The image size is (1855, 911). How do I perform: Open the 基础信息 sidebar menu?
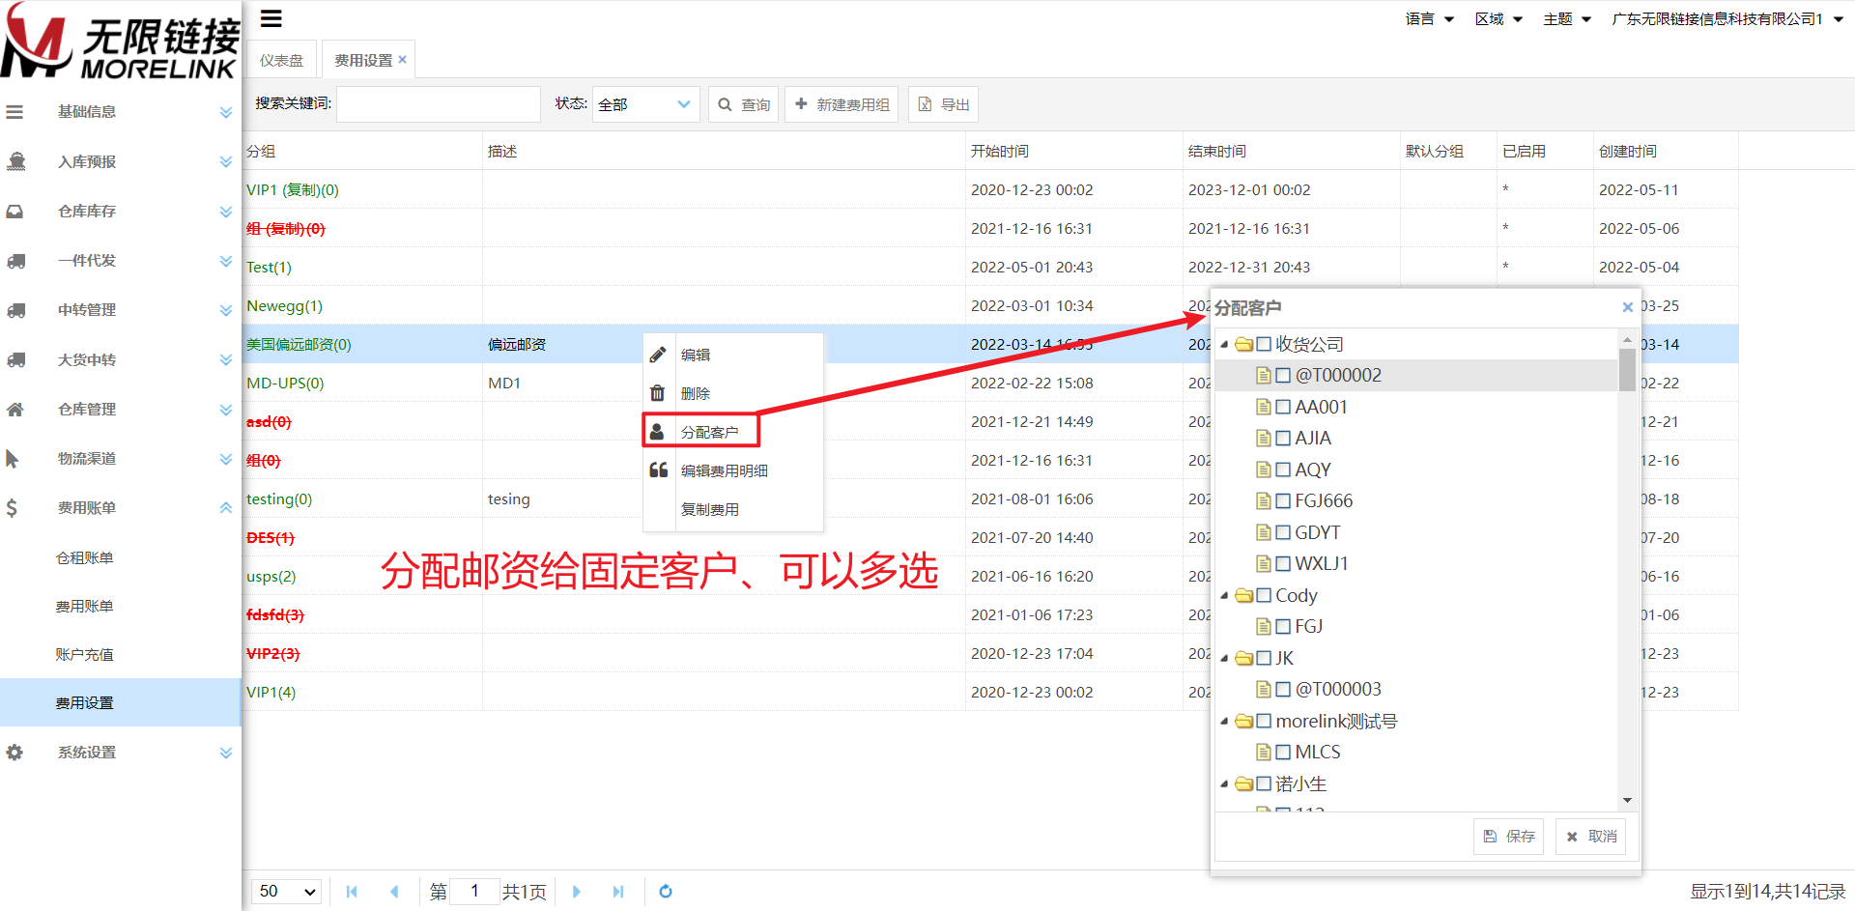[120, 112]
